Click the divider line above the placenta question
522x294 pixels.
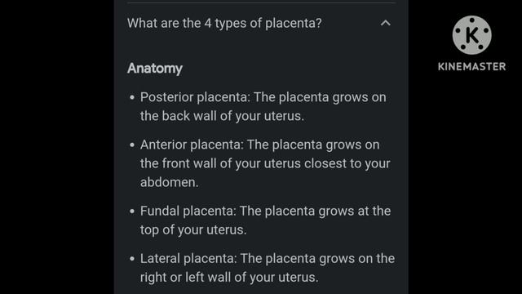pos(261,2)
